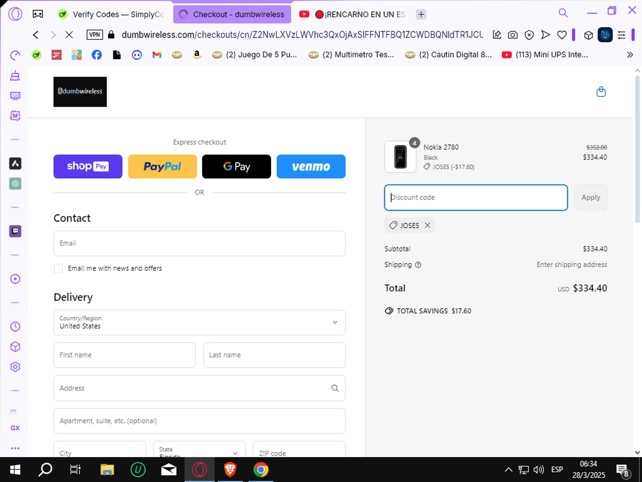This screenshot has width=642, height=482.
Task: Pay with PayPal button
Action: coord(162,166)
